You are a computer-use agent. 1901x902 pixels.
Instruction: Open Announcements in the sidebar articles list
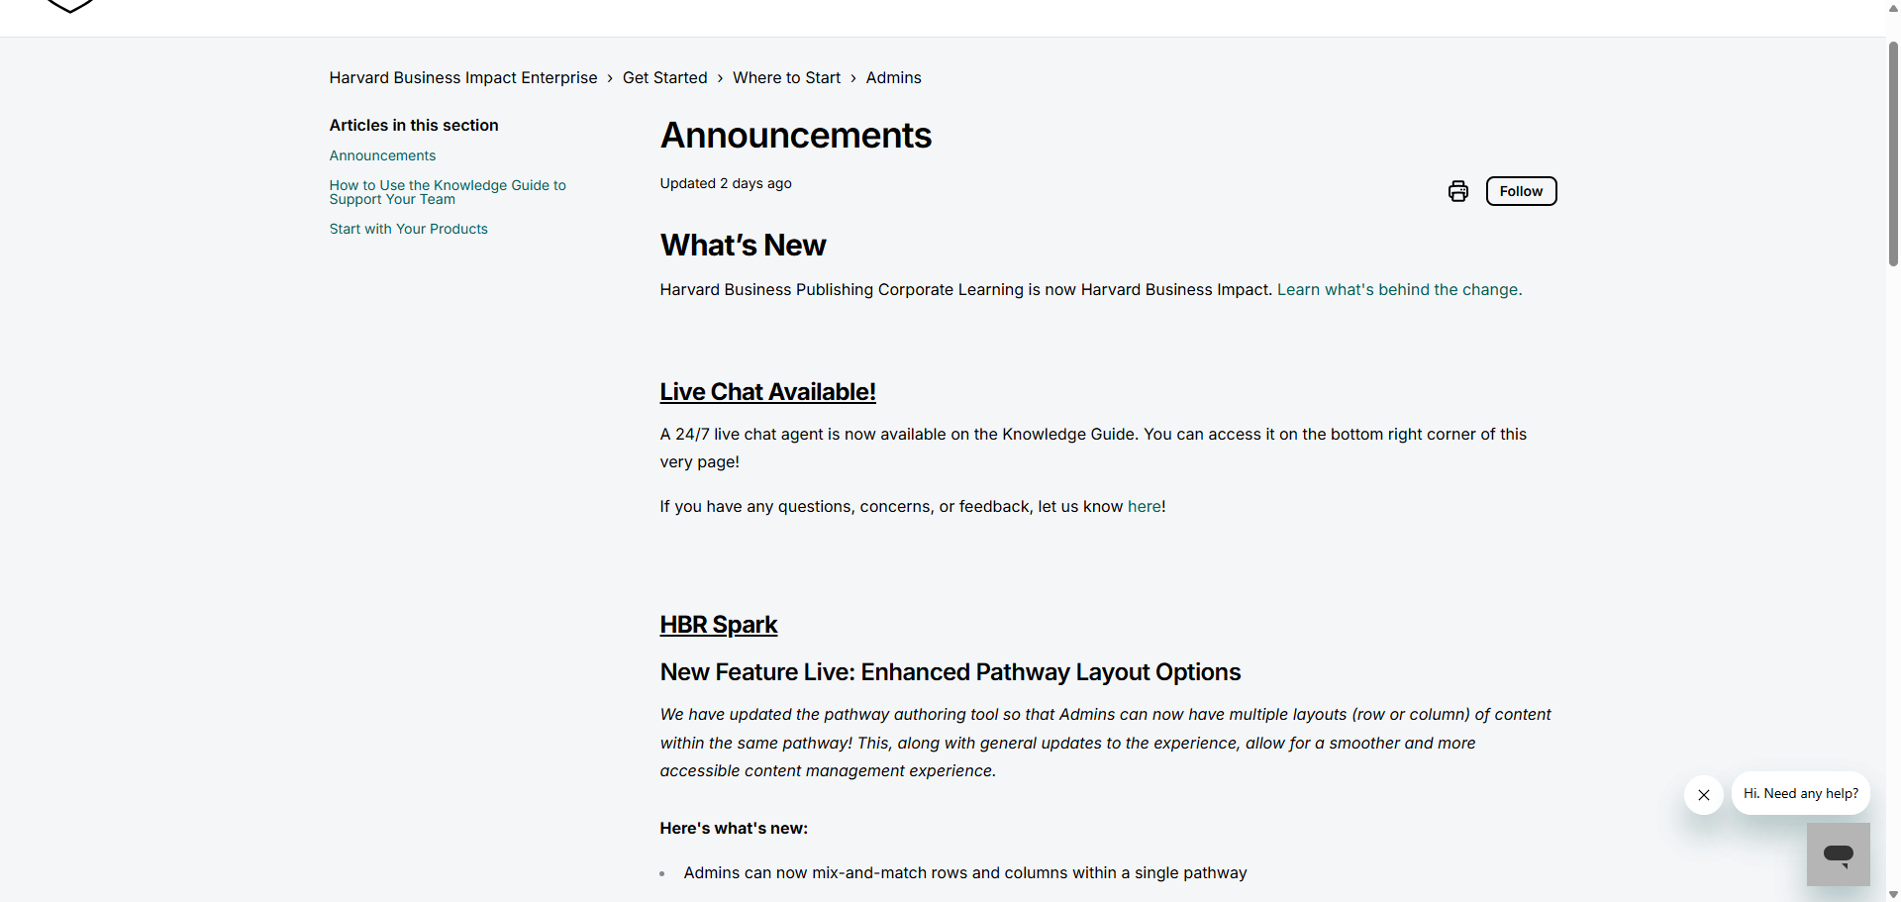(x=382, y=155)
